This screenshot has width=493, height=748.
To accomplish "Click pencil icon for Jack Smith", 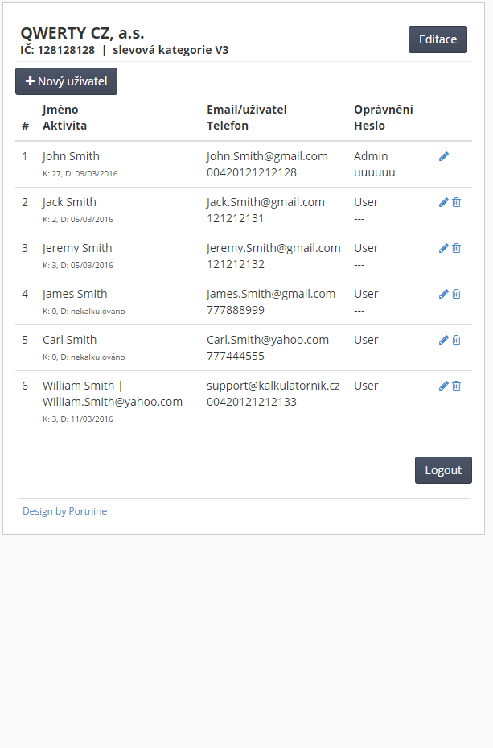I will pyautogui.click(x=443, y=202).
